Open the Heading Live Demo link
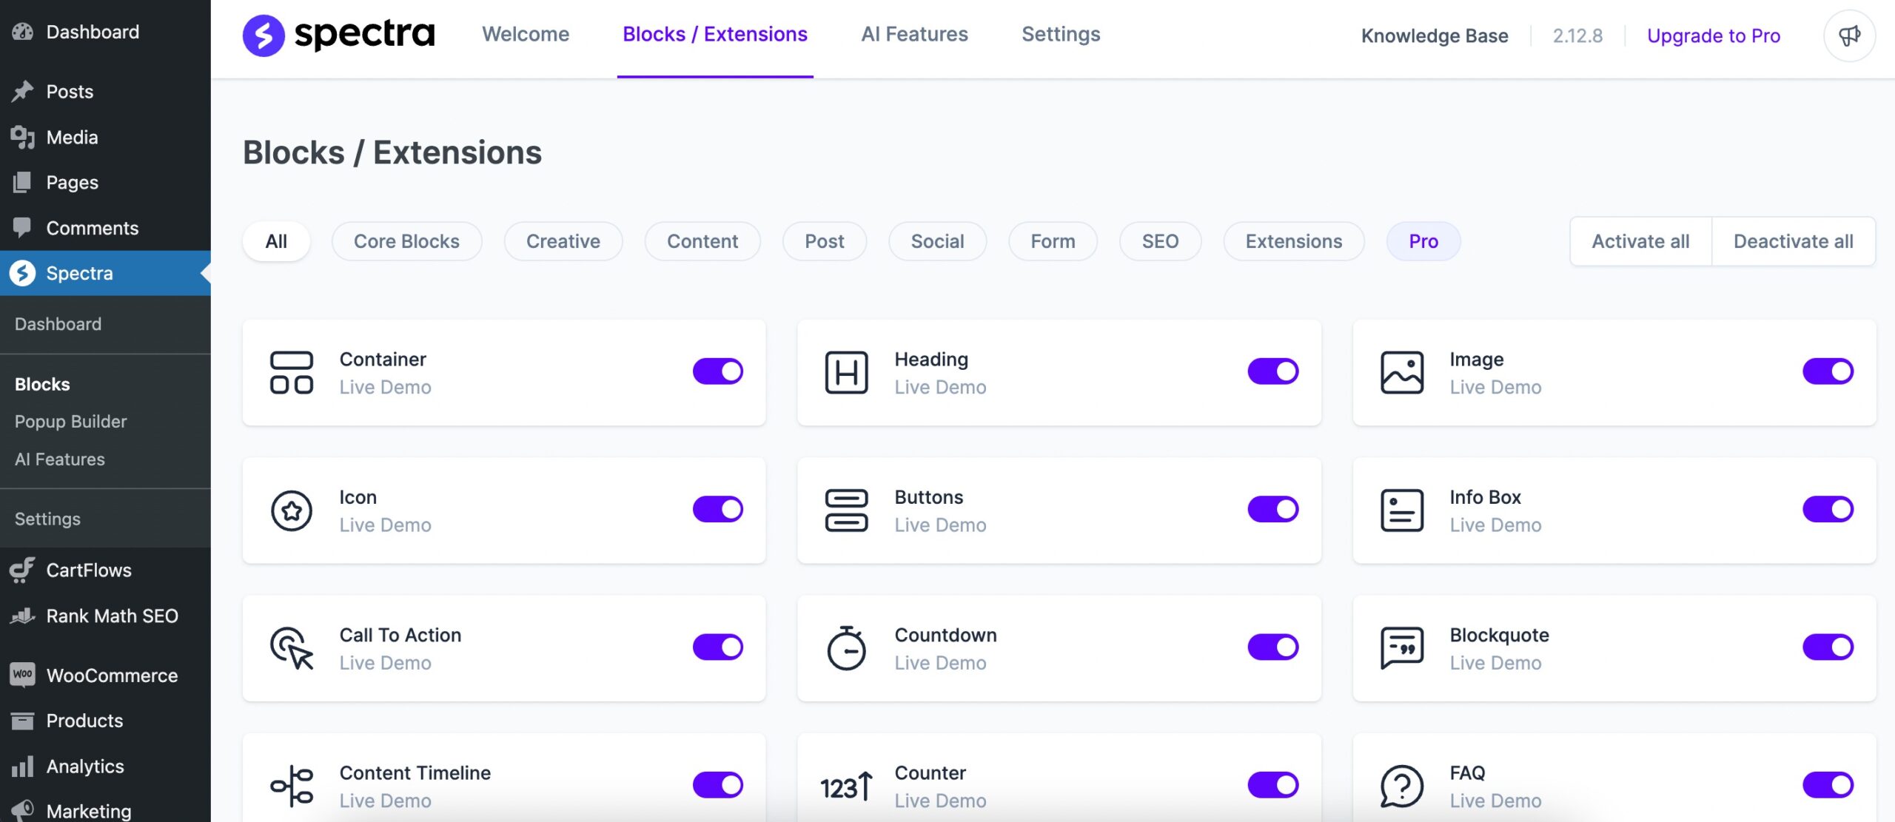1895x822 pixels. [940, 387]
